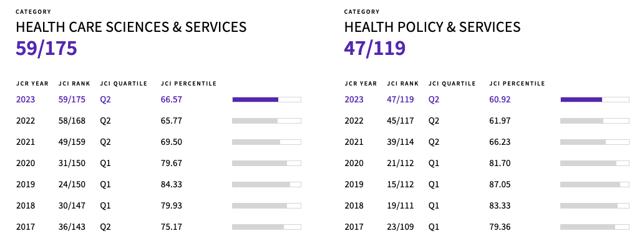Open the Health Policy & Services category title
The image size is (642, 246).
click(x=432, y=27)
